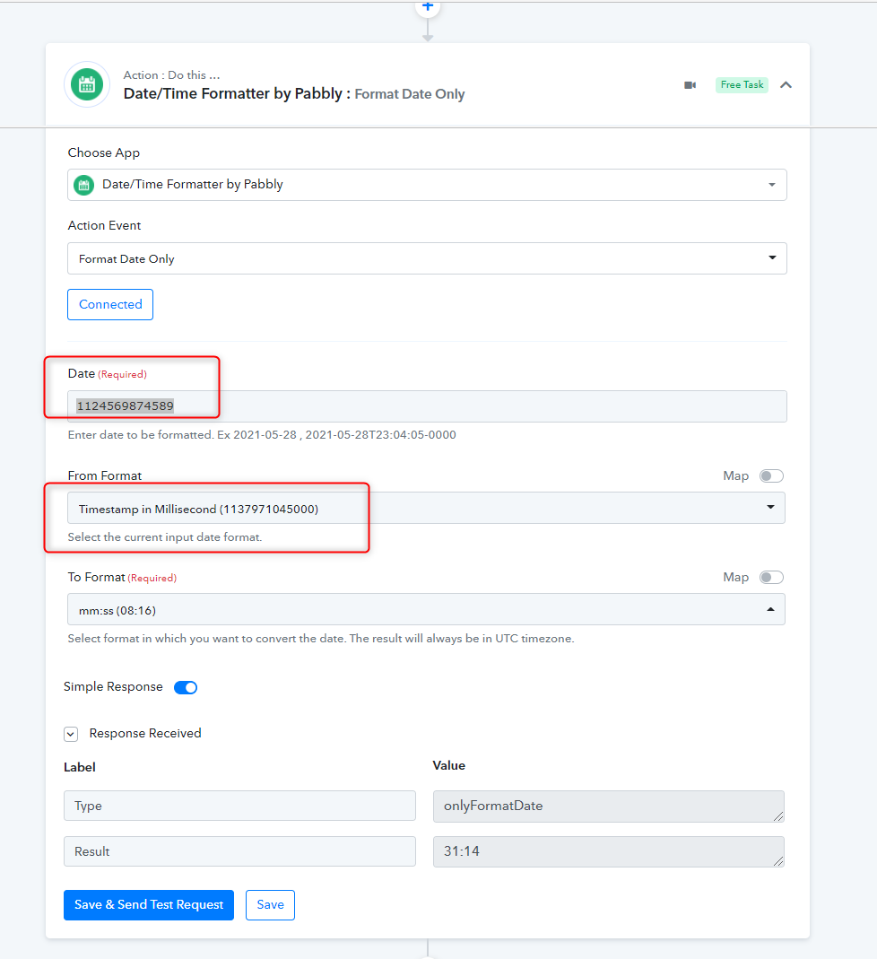Screen dimensions: 877x959
Task: Click the add step plus icon above the action
Action: coord(428,6)
